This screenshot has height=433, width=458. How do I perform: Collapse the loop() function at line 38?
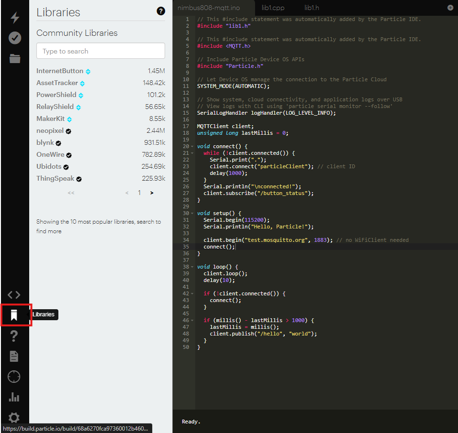tap(192, 267)
